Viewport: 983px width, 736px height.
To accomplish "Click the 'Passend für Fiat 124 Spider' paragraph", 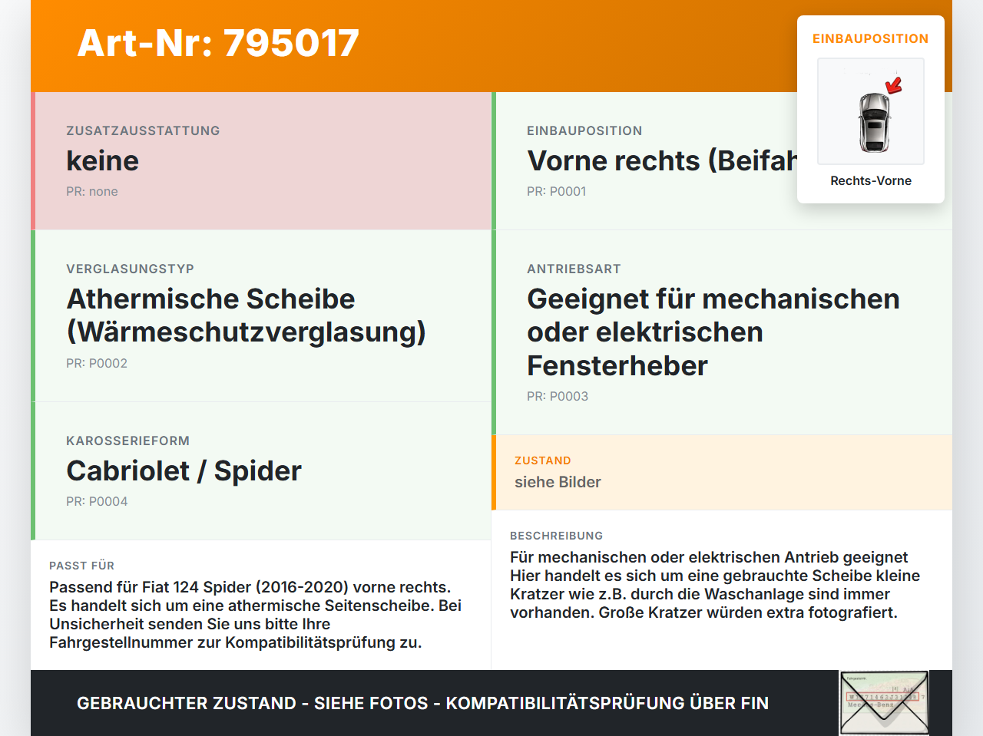I will click(256, 615).
